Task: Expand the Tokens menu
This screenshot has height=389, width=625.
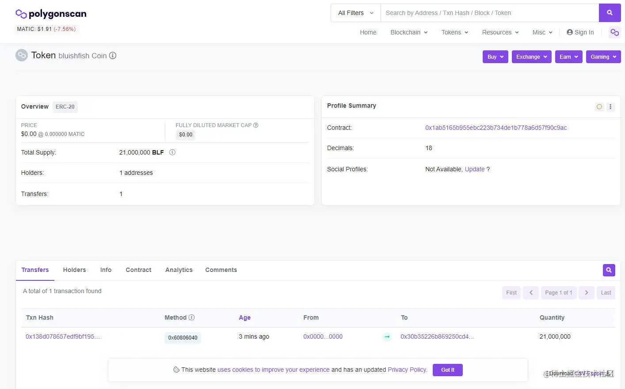Action: coord(454,32)
